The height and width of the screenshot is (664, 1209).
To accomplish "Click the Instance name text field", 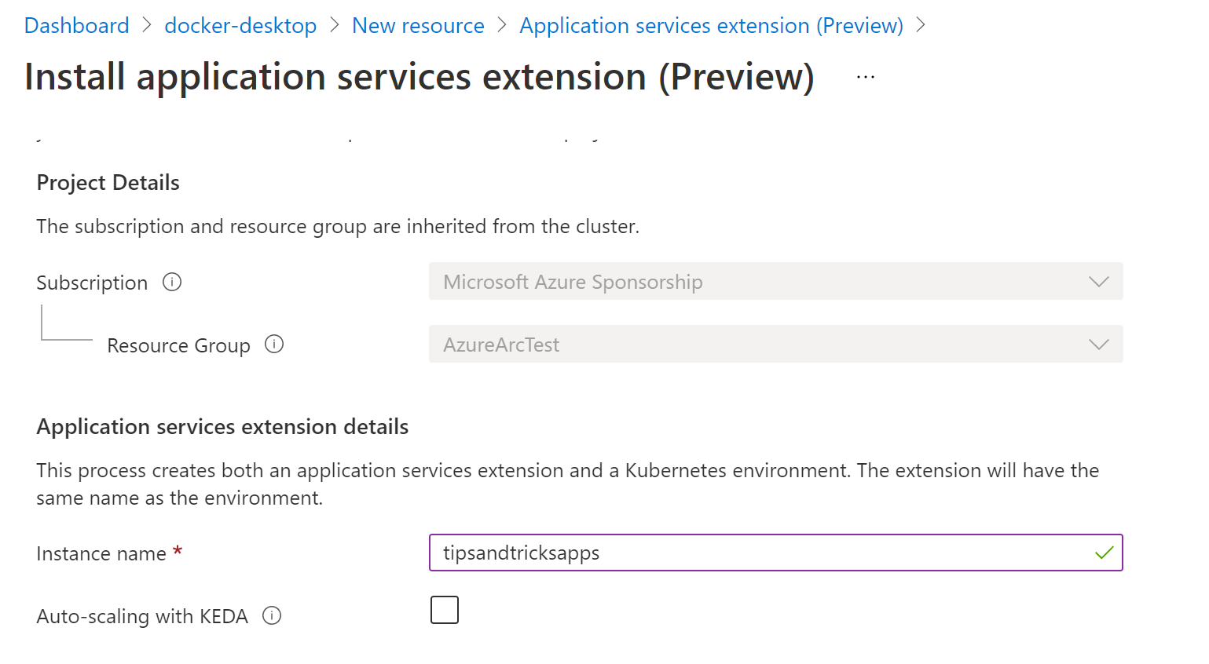I will 776,553.
